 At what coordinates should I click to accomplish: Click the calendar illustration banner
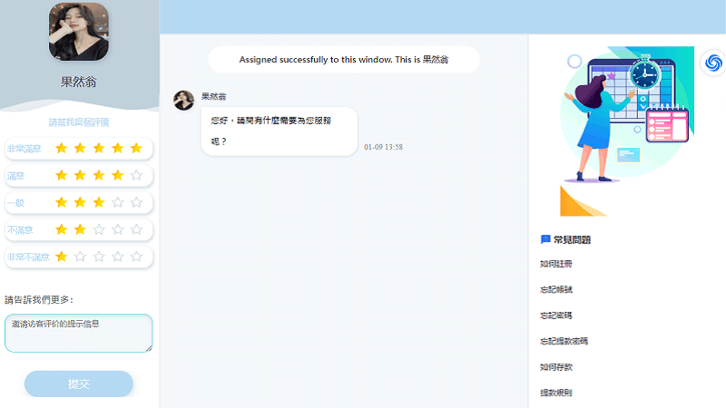tap(626, 131)
